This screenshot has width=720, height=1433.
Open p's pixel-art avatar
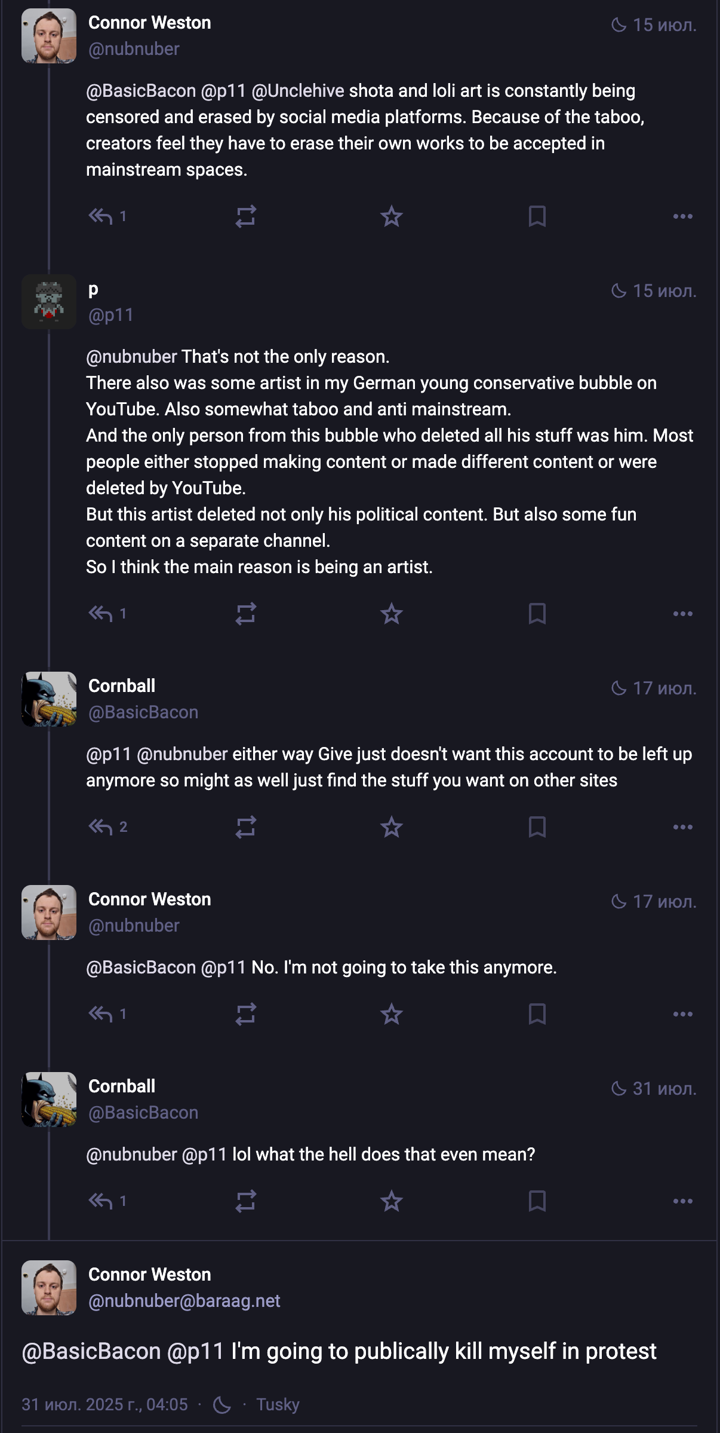[49, 302]
